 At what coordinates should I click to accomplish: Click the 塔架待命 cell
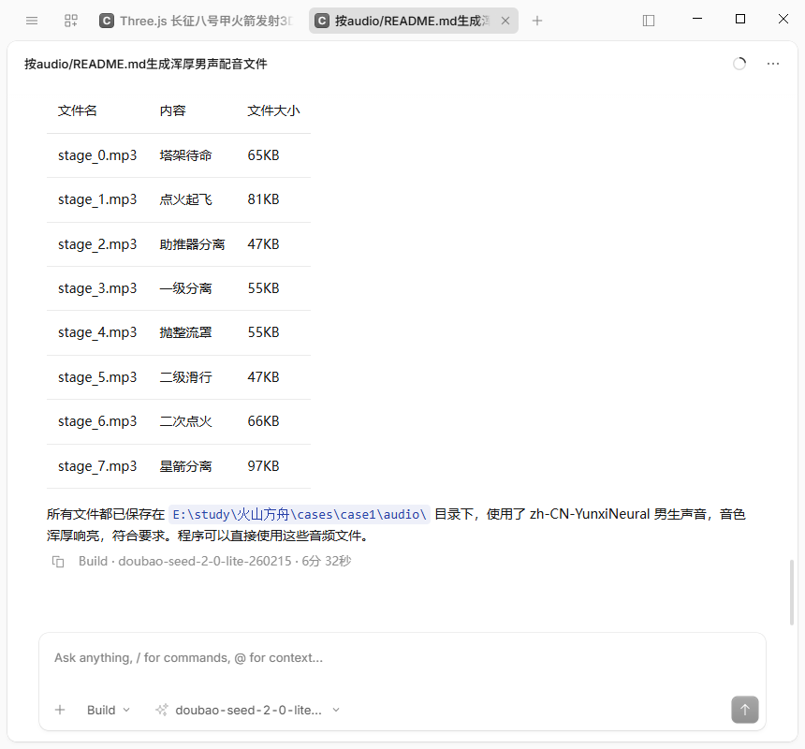coord(185,155)
